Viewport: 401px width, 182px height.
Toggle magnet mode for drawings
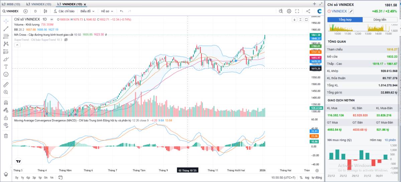tap(6, 103)
